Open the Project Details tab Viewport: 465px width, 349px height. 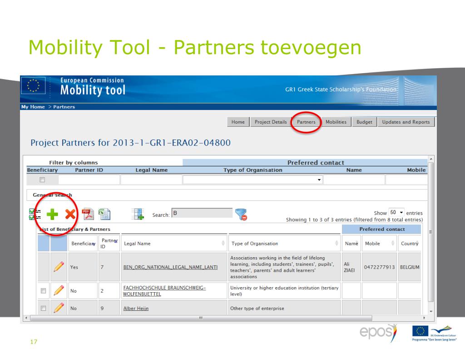[271, 122]
